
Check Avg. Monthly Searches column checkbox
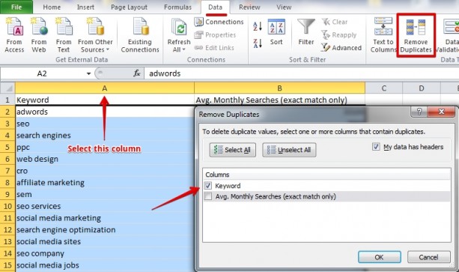208,196
